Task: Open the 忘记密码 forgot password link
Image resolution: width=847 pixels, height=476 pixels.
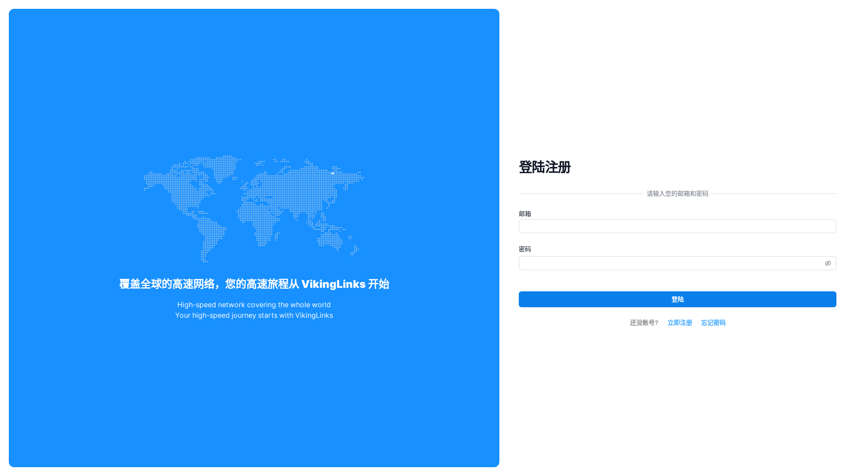Action: pos(713,323)
